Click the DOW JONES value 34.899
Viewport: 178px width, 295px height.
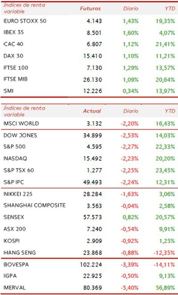(x=92, y=135)
